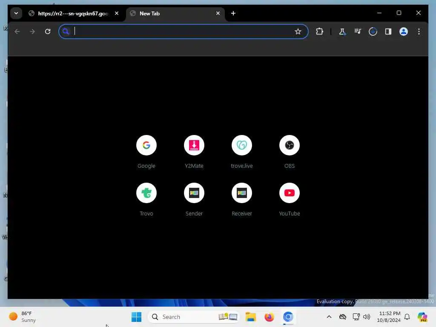Focus the address bar input
This screenshot has width=436, height=327.
click(183, 32)
